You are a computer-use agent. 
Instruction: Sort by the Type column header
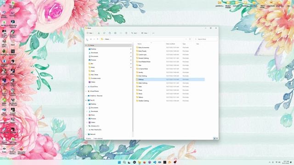tap(184, 44)
